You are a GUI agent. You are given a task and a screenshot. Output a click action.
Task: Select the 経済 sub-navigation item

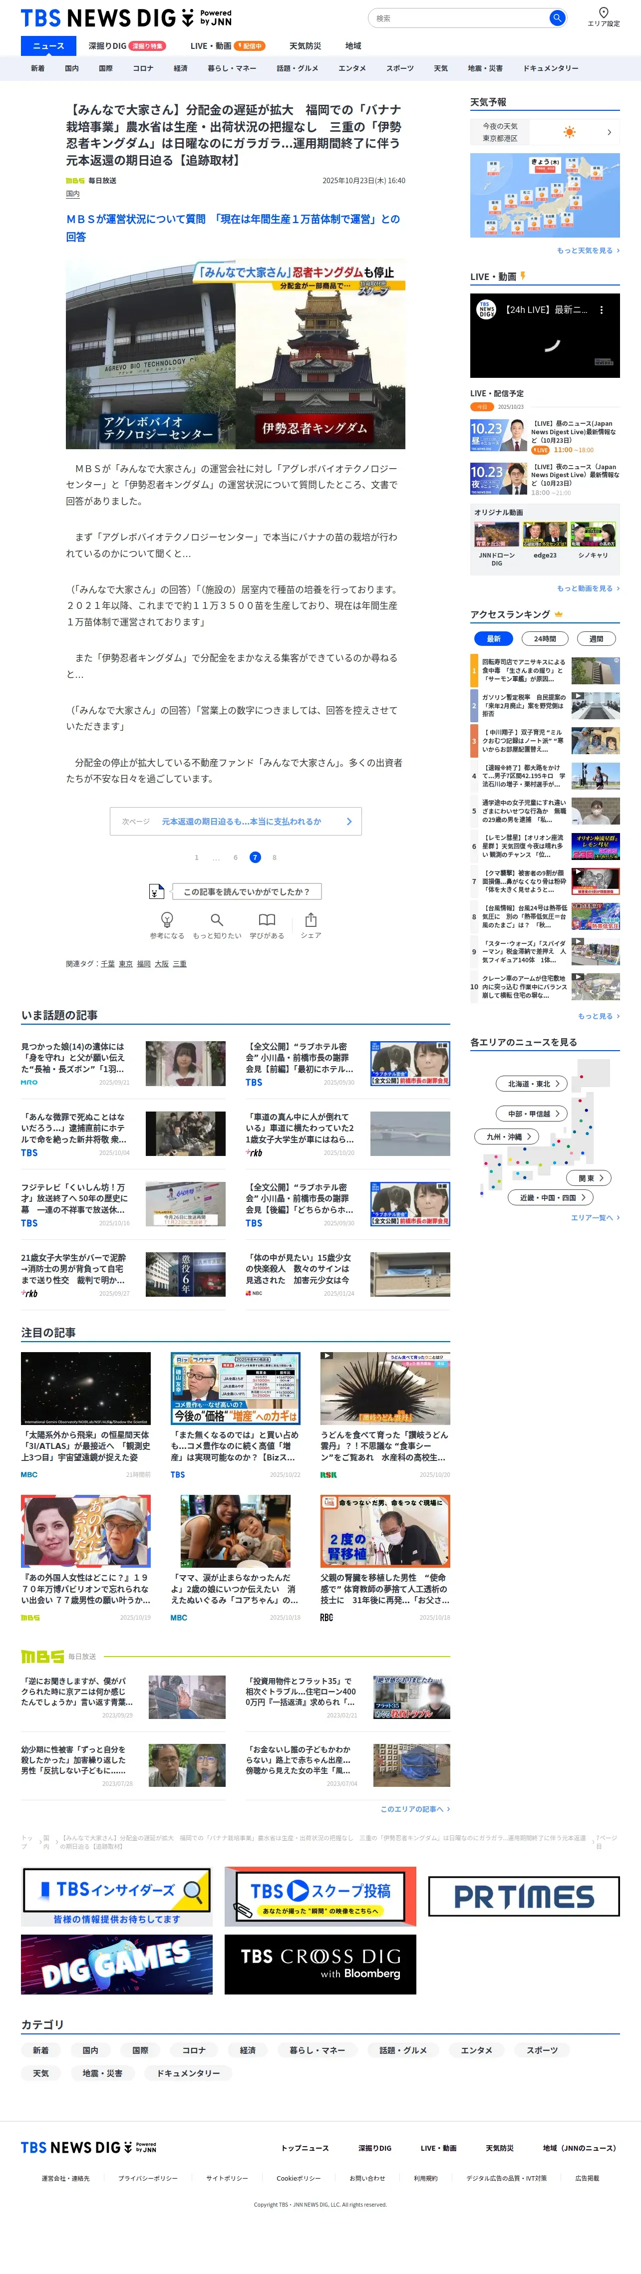(x=180, y=68)
